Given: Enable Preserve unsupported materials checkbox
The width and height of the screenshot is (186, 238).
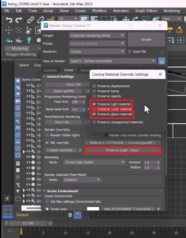Looking at the screenshot, I should point(94,122).
